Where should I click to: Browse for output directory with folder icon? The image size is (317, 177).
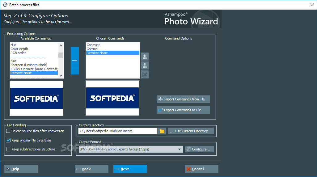click(x=162, y=131)
